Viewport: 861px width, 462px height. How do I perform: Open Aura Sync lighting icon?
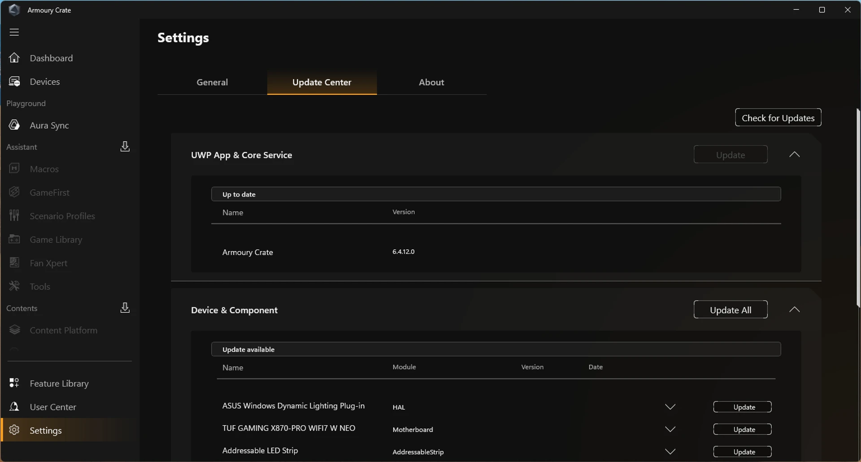[14, 125]
